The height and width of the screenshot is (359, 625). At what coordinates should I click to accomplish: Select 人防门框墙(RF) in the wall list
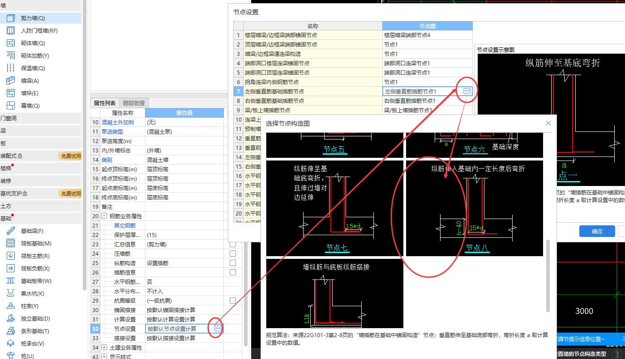40,31
